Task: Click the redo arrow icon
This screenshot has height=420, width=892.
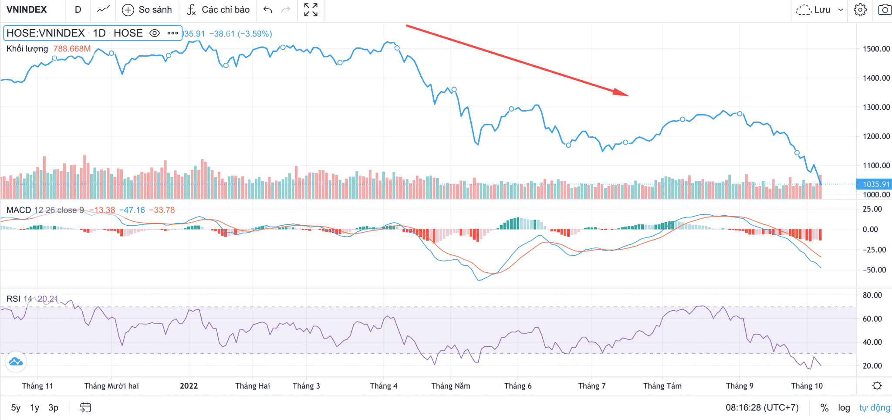Action: click(286, 10)
